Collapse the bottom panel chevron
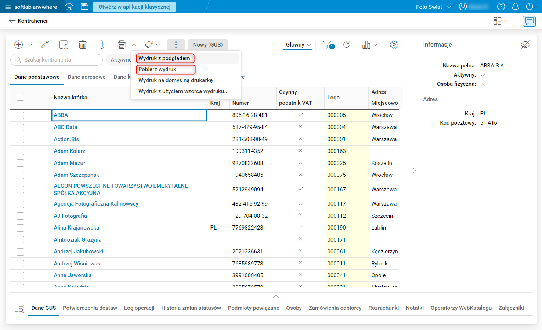This screenshot has width=542, height=330. point(276,296)
